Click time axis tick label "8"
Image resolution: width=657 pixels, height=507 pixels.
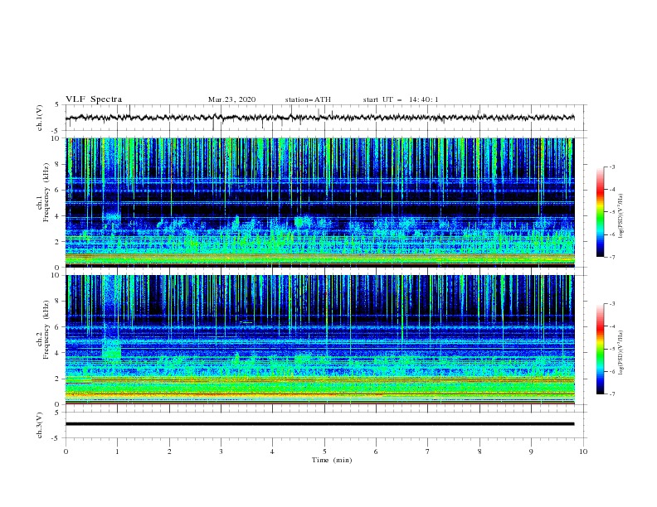pyautogui.click(x=479, y=451)
